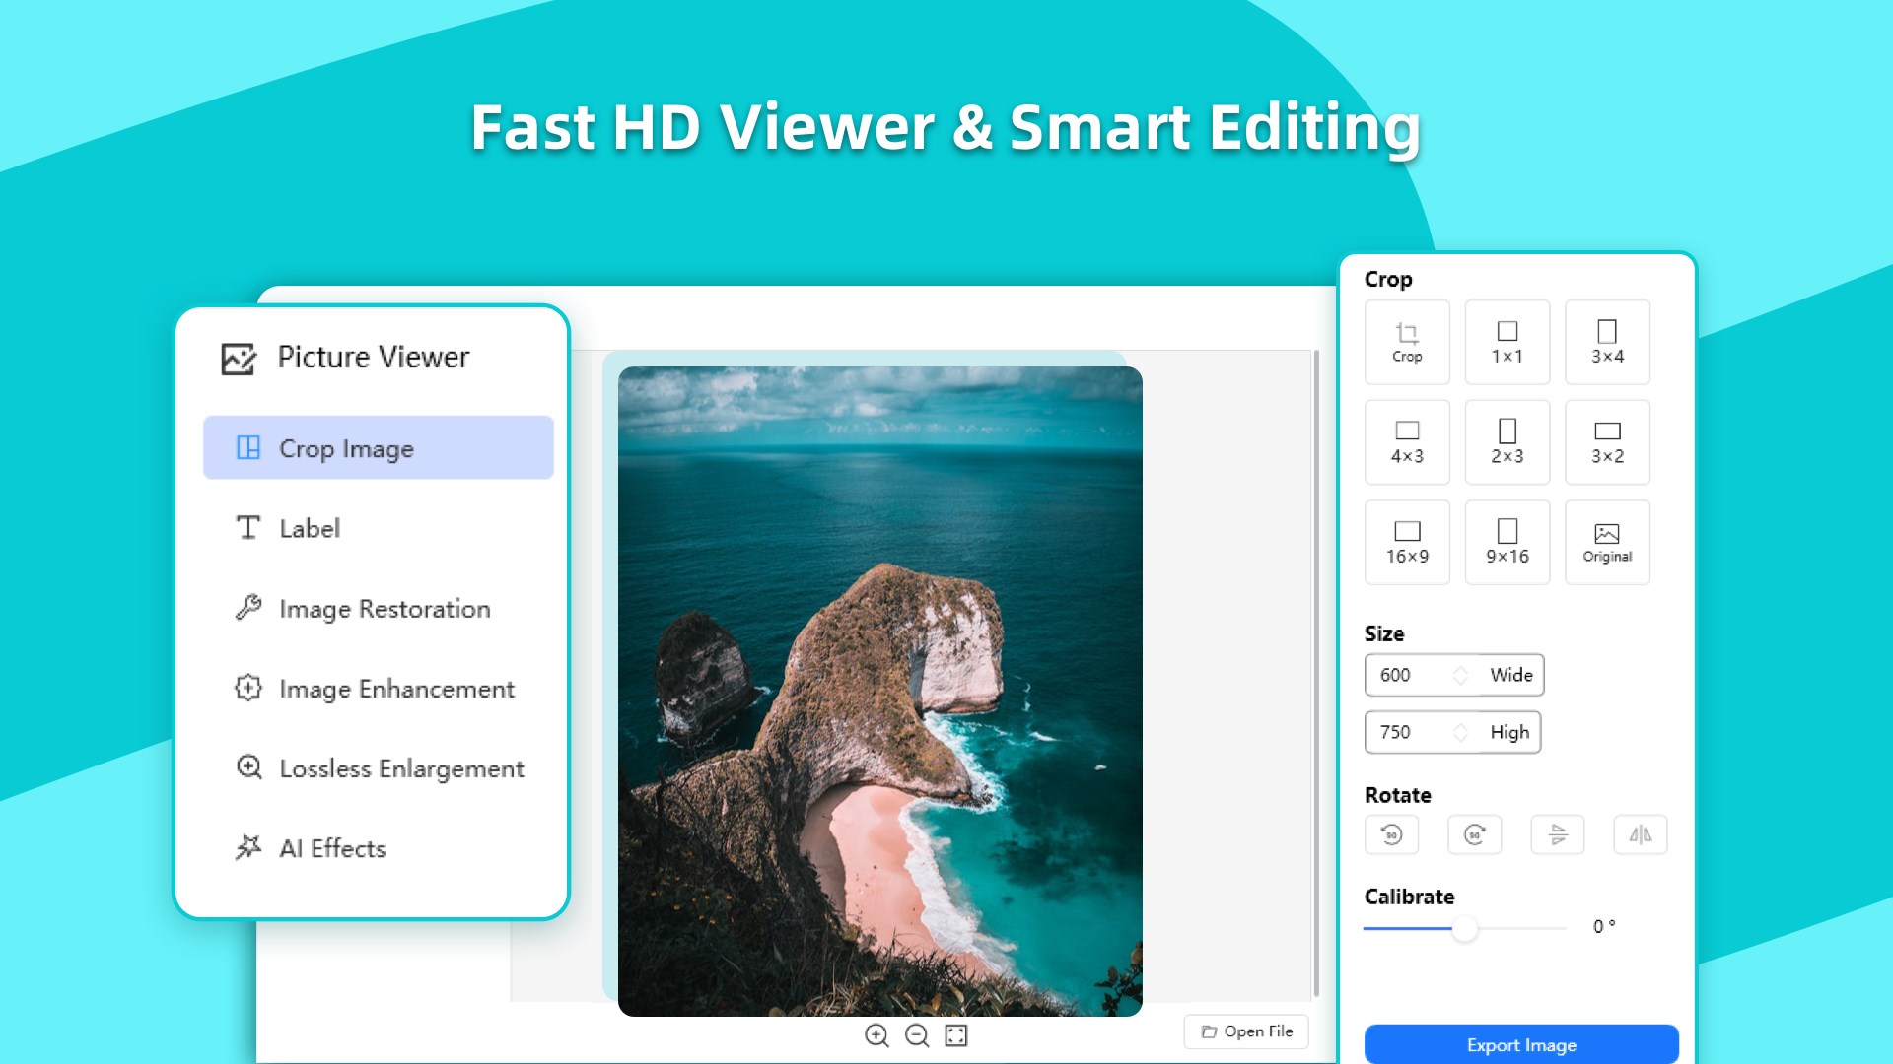Reset crop to Original ratio

tap(1606, 542)
